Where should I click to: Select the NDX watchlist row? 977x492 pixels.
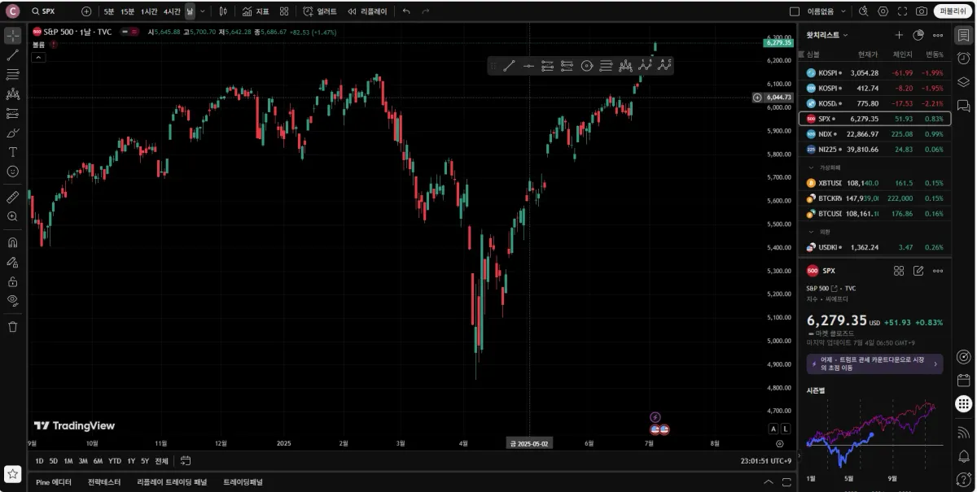[874, 134]
